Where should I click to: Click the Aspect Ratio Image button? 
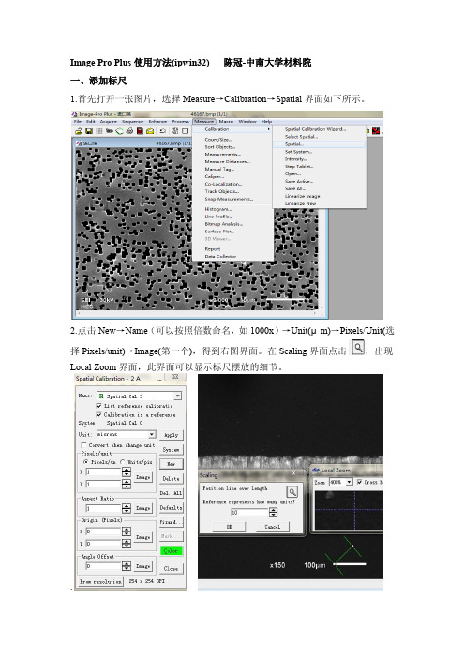143,508
